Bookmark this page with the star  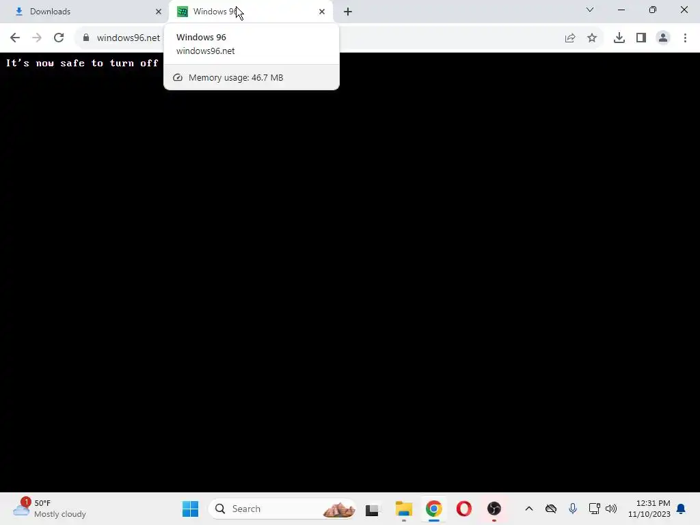[x=592, y=38]
